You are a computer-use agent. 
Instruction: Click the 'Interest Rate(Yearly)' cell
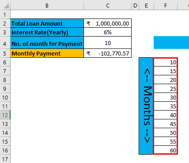47,32
